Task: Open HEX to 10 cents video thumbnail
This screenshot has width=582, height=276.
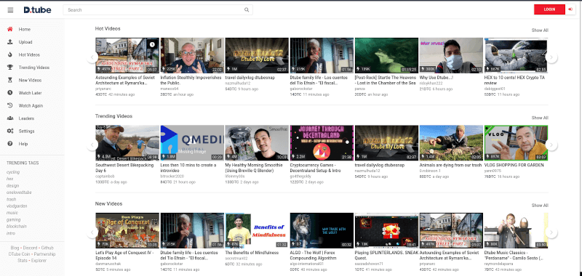Action: [516, 55]
